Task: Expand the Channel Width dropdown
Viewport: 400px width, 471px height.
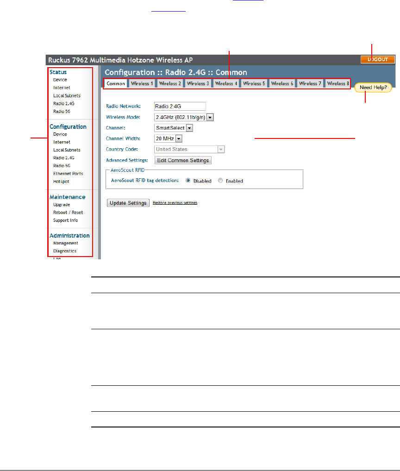Action: coord(179,138)
